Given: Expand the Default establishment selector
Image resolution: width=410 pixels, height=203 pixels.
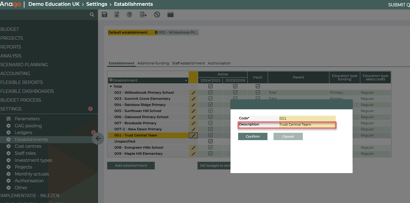Looking at the screenshot, I should [178, 32].
